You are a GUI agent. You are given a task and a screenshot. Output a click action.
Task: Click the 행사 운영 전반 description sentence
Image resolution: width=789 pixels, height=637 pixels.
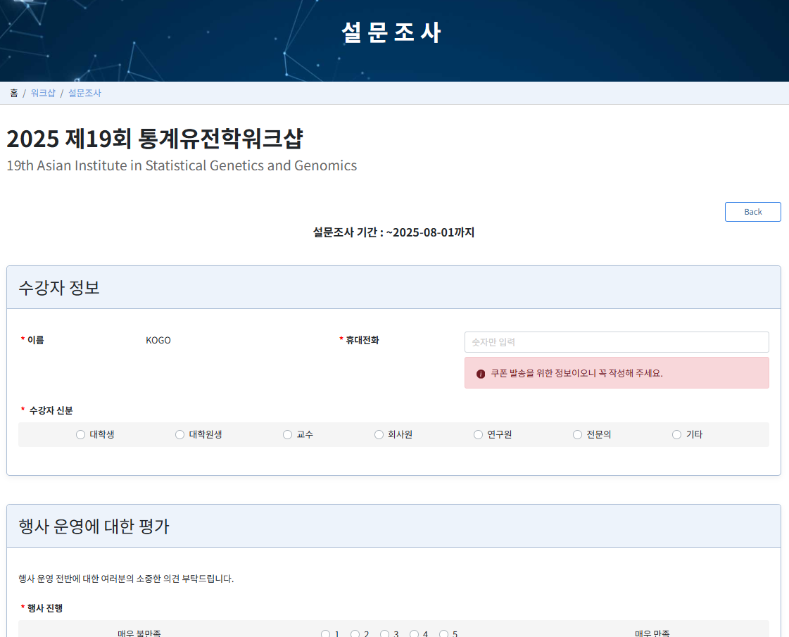(126, 579)
